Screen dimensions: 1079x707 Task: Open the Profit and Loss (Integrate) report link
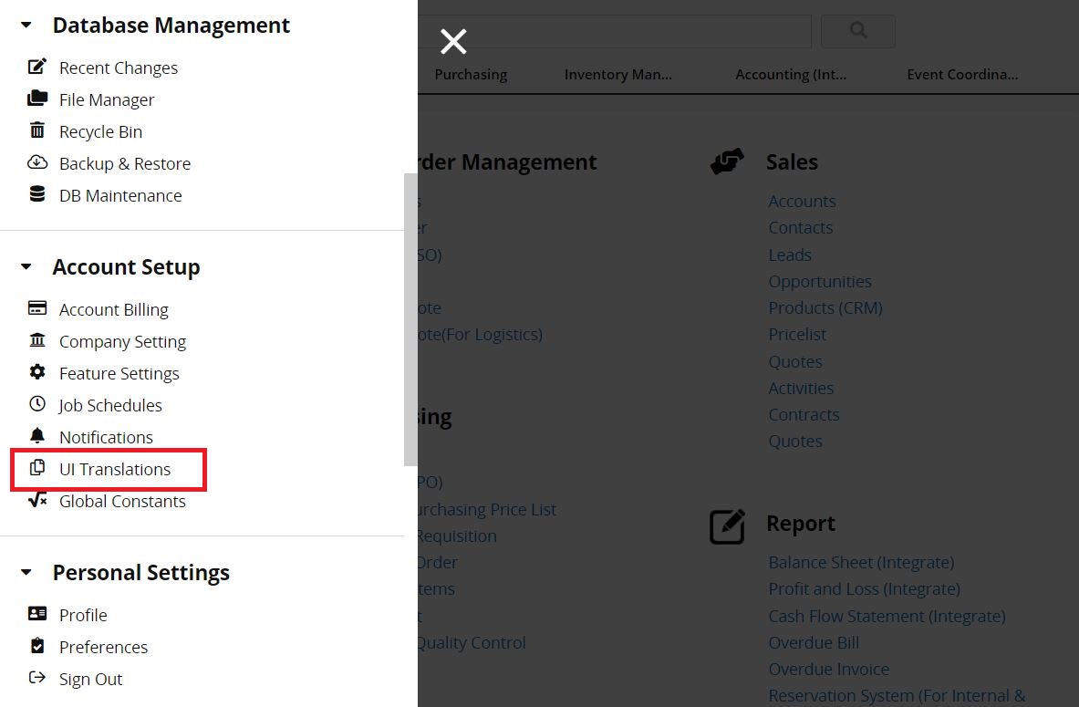(864, 589)
